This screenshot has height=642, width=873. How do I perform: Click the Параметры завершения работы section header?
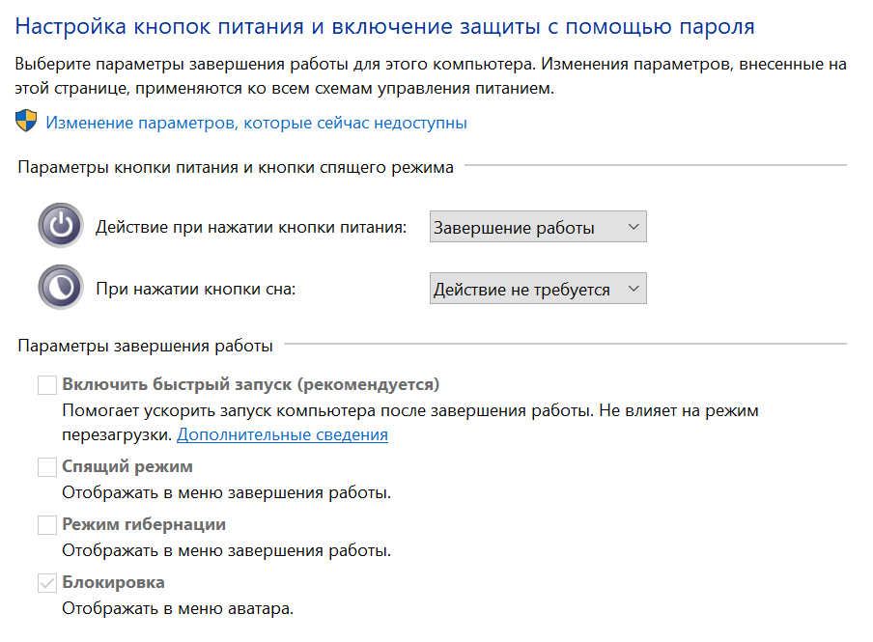tap(145, 345)
